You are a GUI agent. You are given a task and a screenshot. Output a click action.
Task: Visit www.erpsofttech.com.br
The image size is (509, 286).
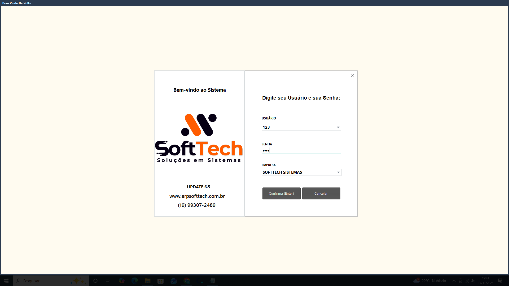pos(197,196)
